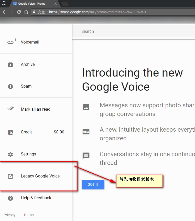Click the Credit wallet icon
Screen dimensions: 195x221
10,132
